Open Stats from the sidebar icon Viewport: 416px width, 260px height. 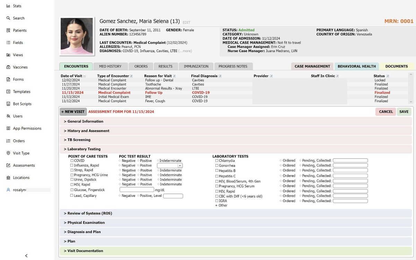8,6
